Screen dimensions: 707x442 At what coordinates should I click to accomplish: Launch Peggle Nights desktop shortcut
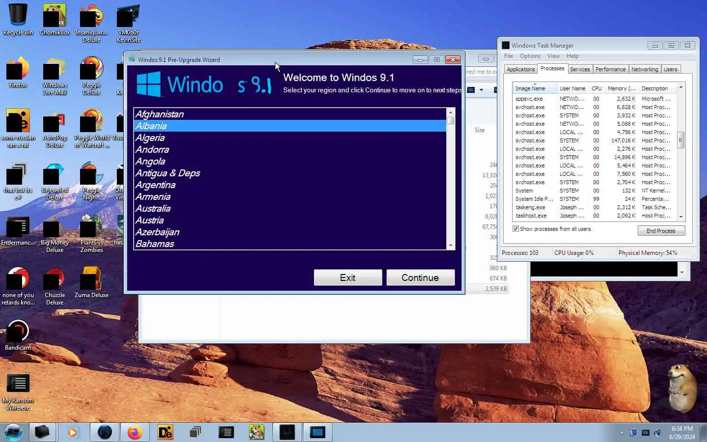point(91,181)
